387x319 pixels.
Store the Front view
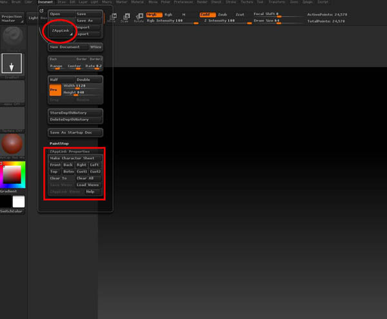(55, 165)
